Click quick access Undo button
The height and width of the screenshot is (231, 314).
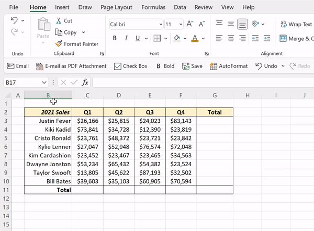coord(266,66)
